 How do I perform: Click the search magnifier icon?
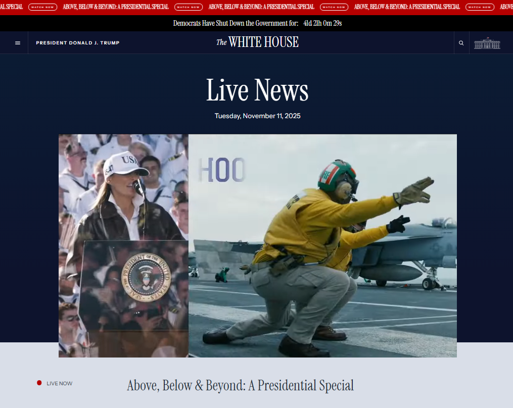[461, 43]
